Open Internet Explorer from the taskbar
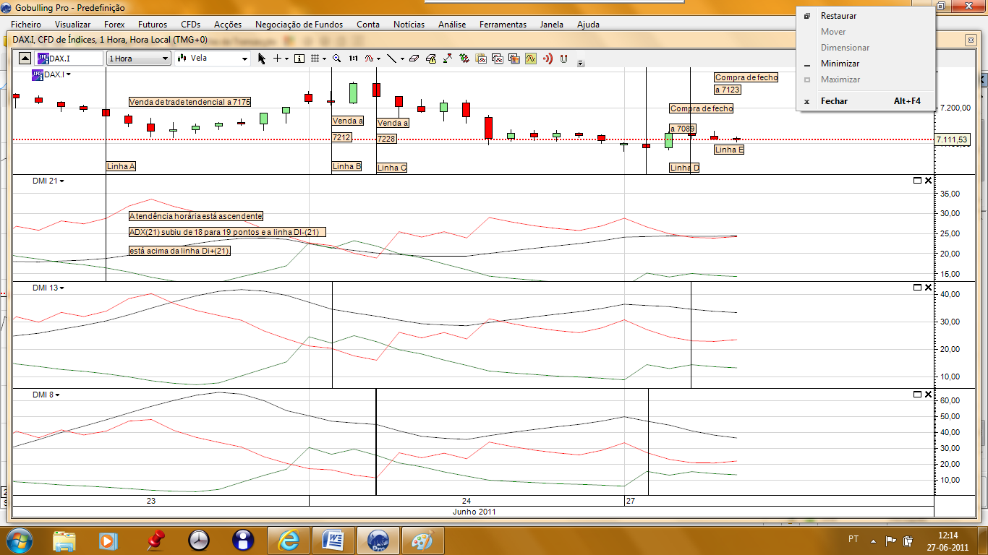988x555 pixels. [289, 540]
